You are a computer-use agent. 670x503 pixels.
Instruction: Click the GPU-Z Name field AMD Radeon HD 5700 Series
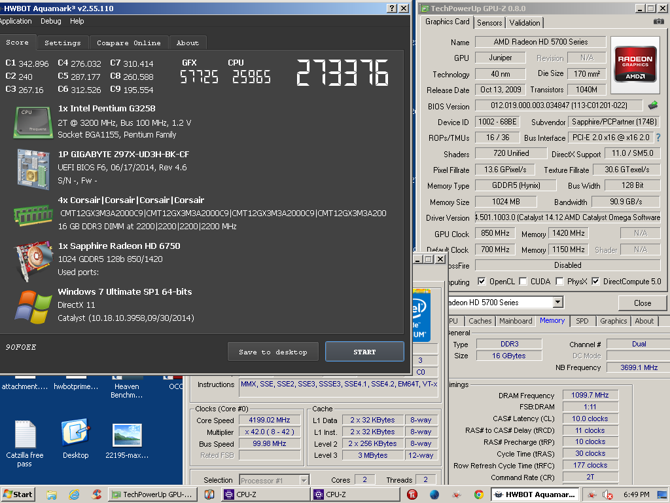(540, 41)
